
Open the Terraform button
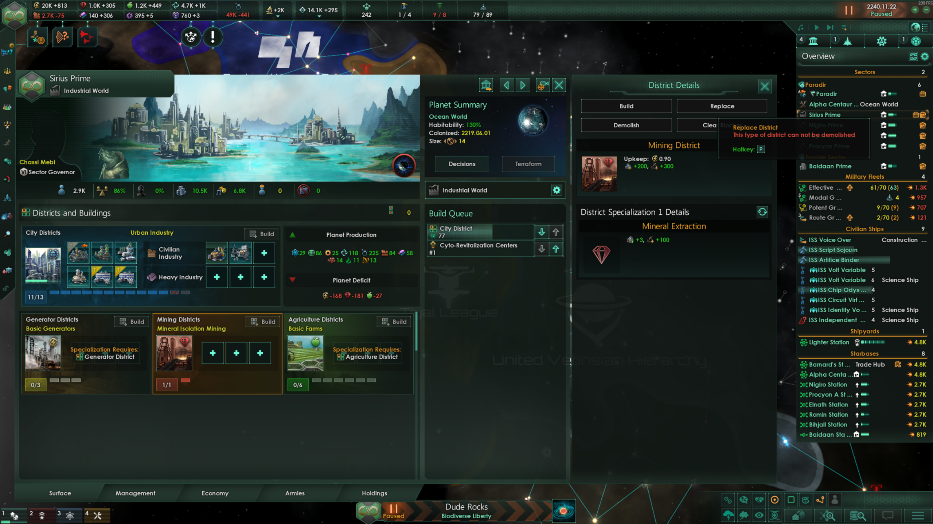(528, 164)
